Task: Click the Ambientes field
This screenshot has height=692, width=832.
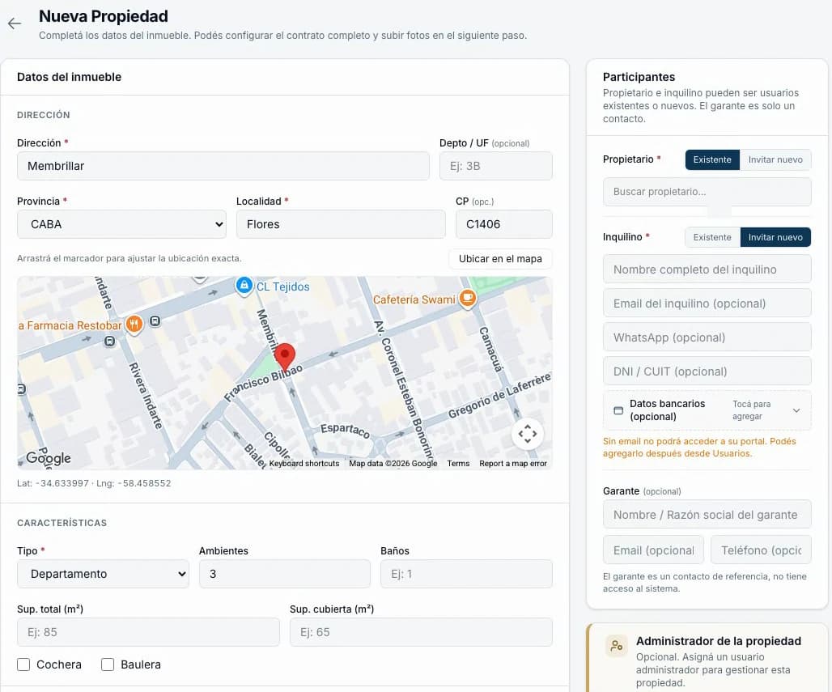Action: click(x=284, y=574)
